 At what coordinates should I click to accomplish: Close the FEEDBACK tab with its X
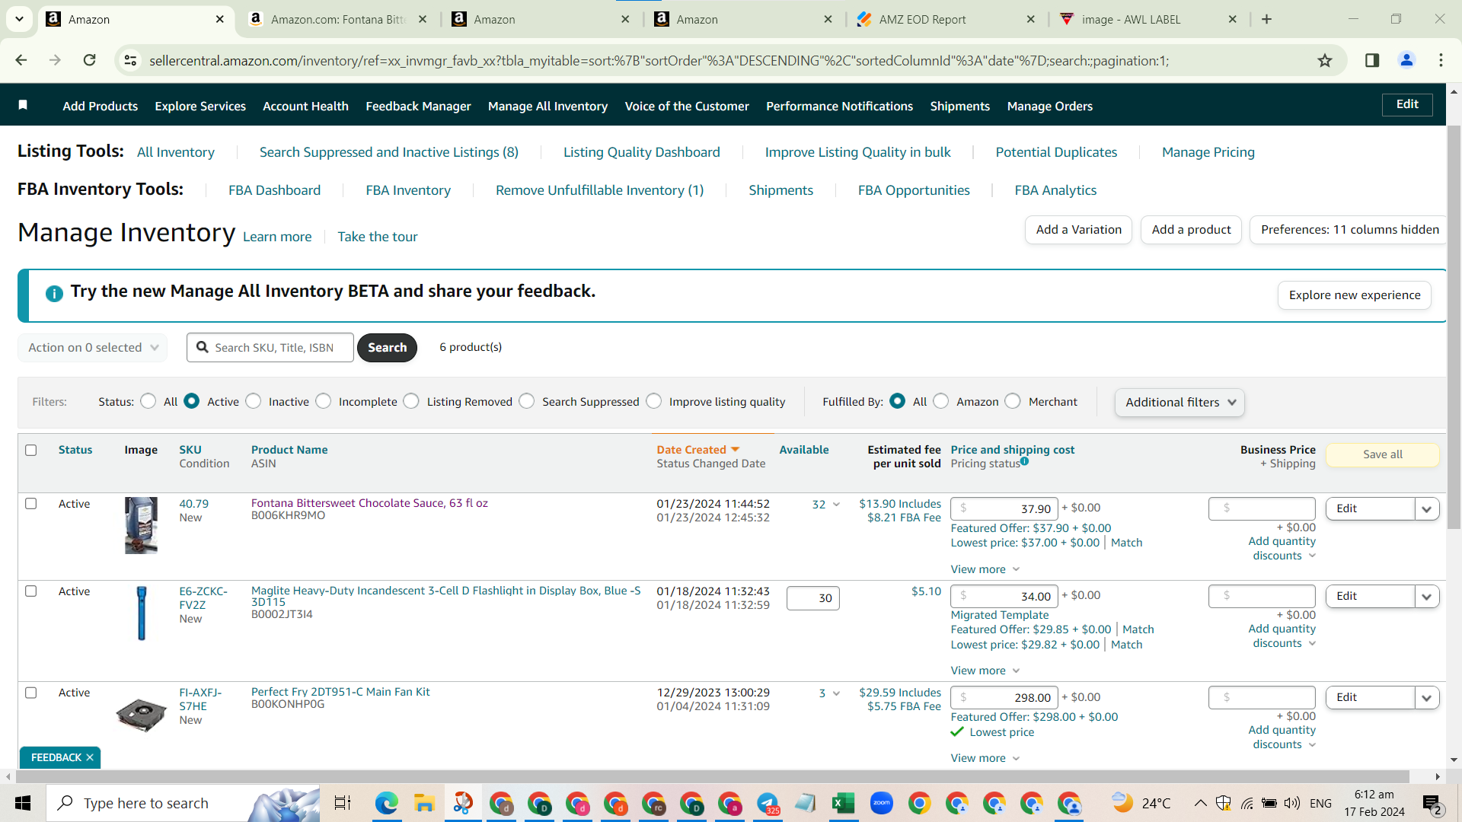point(90,757)
